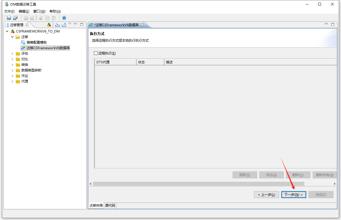This screenshot has height=220, width=341.
Task: Close the 迁移CSFrameworkV6数据库 editor tab
Action: pyautogui.click(x=142, y=25)
